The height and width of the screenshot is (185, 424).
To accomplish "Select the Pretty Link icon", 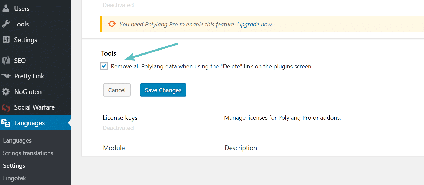I will click(x=6, y=76).
